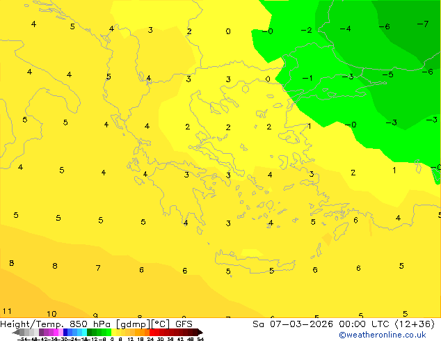Screen dimensions: 441x341
Task: Select the gray left arrow of legend
Action: [x=16, y=332]
